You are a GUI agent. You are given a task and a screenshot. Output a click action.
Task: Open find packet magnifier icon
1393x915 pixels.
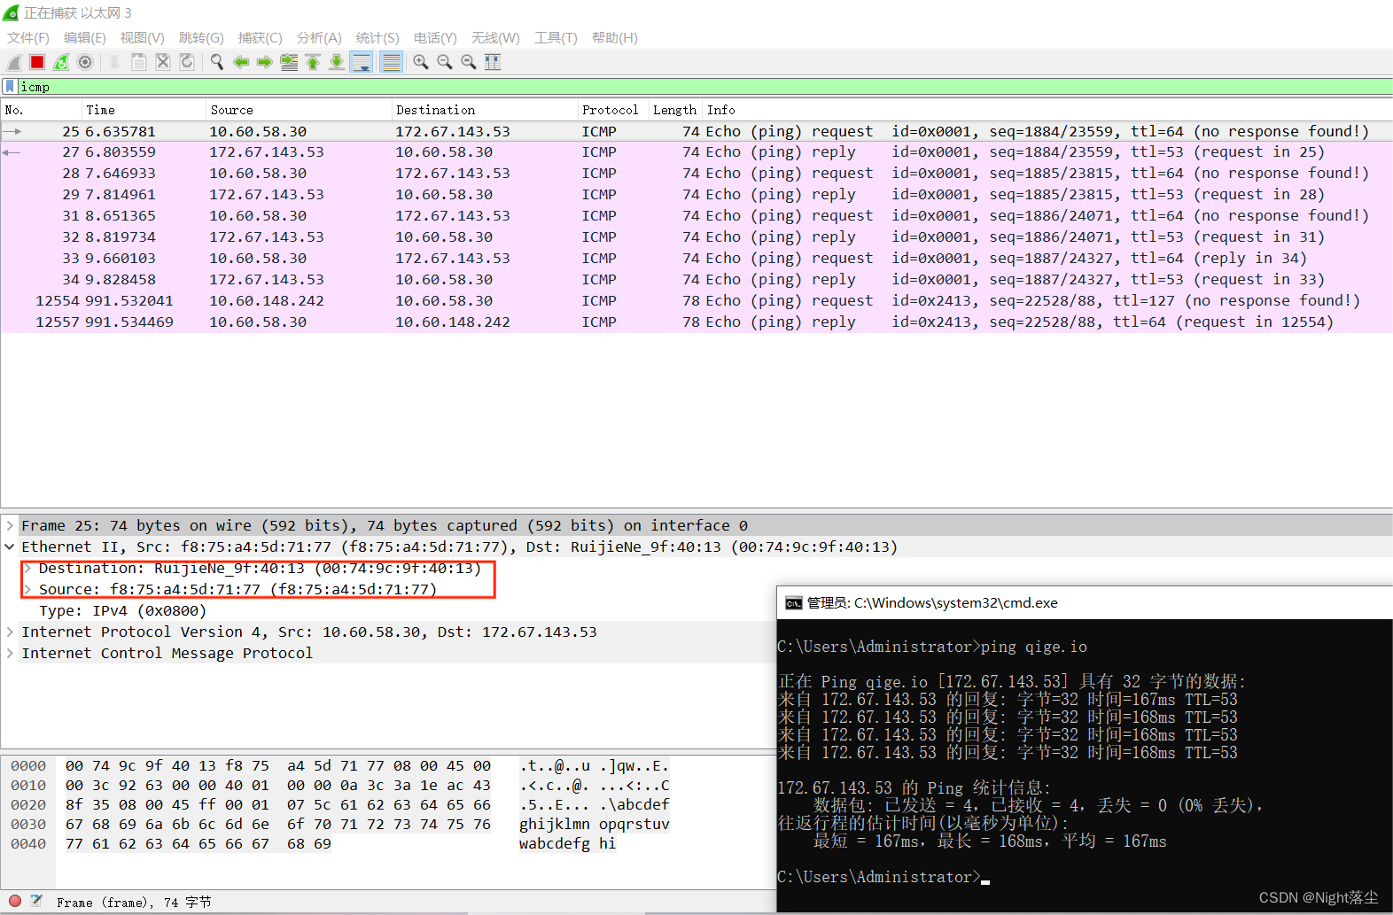point(216,62)
